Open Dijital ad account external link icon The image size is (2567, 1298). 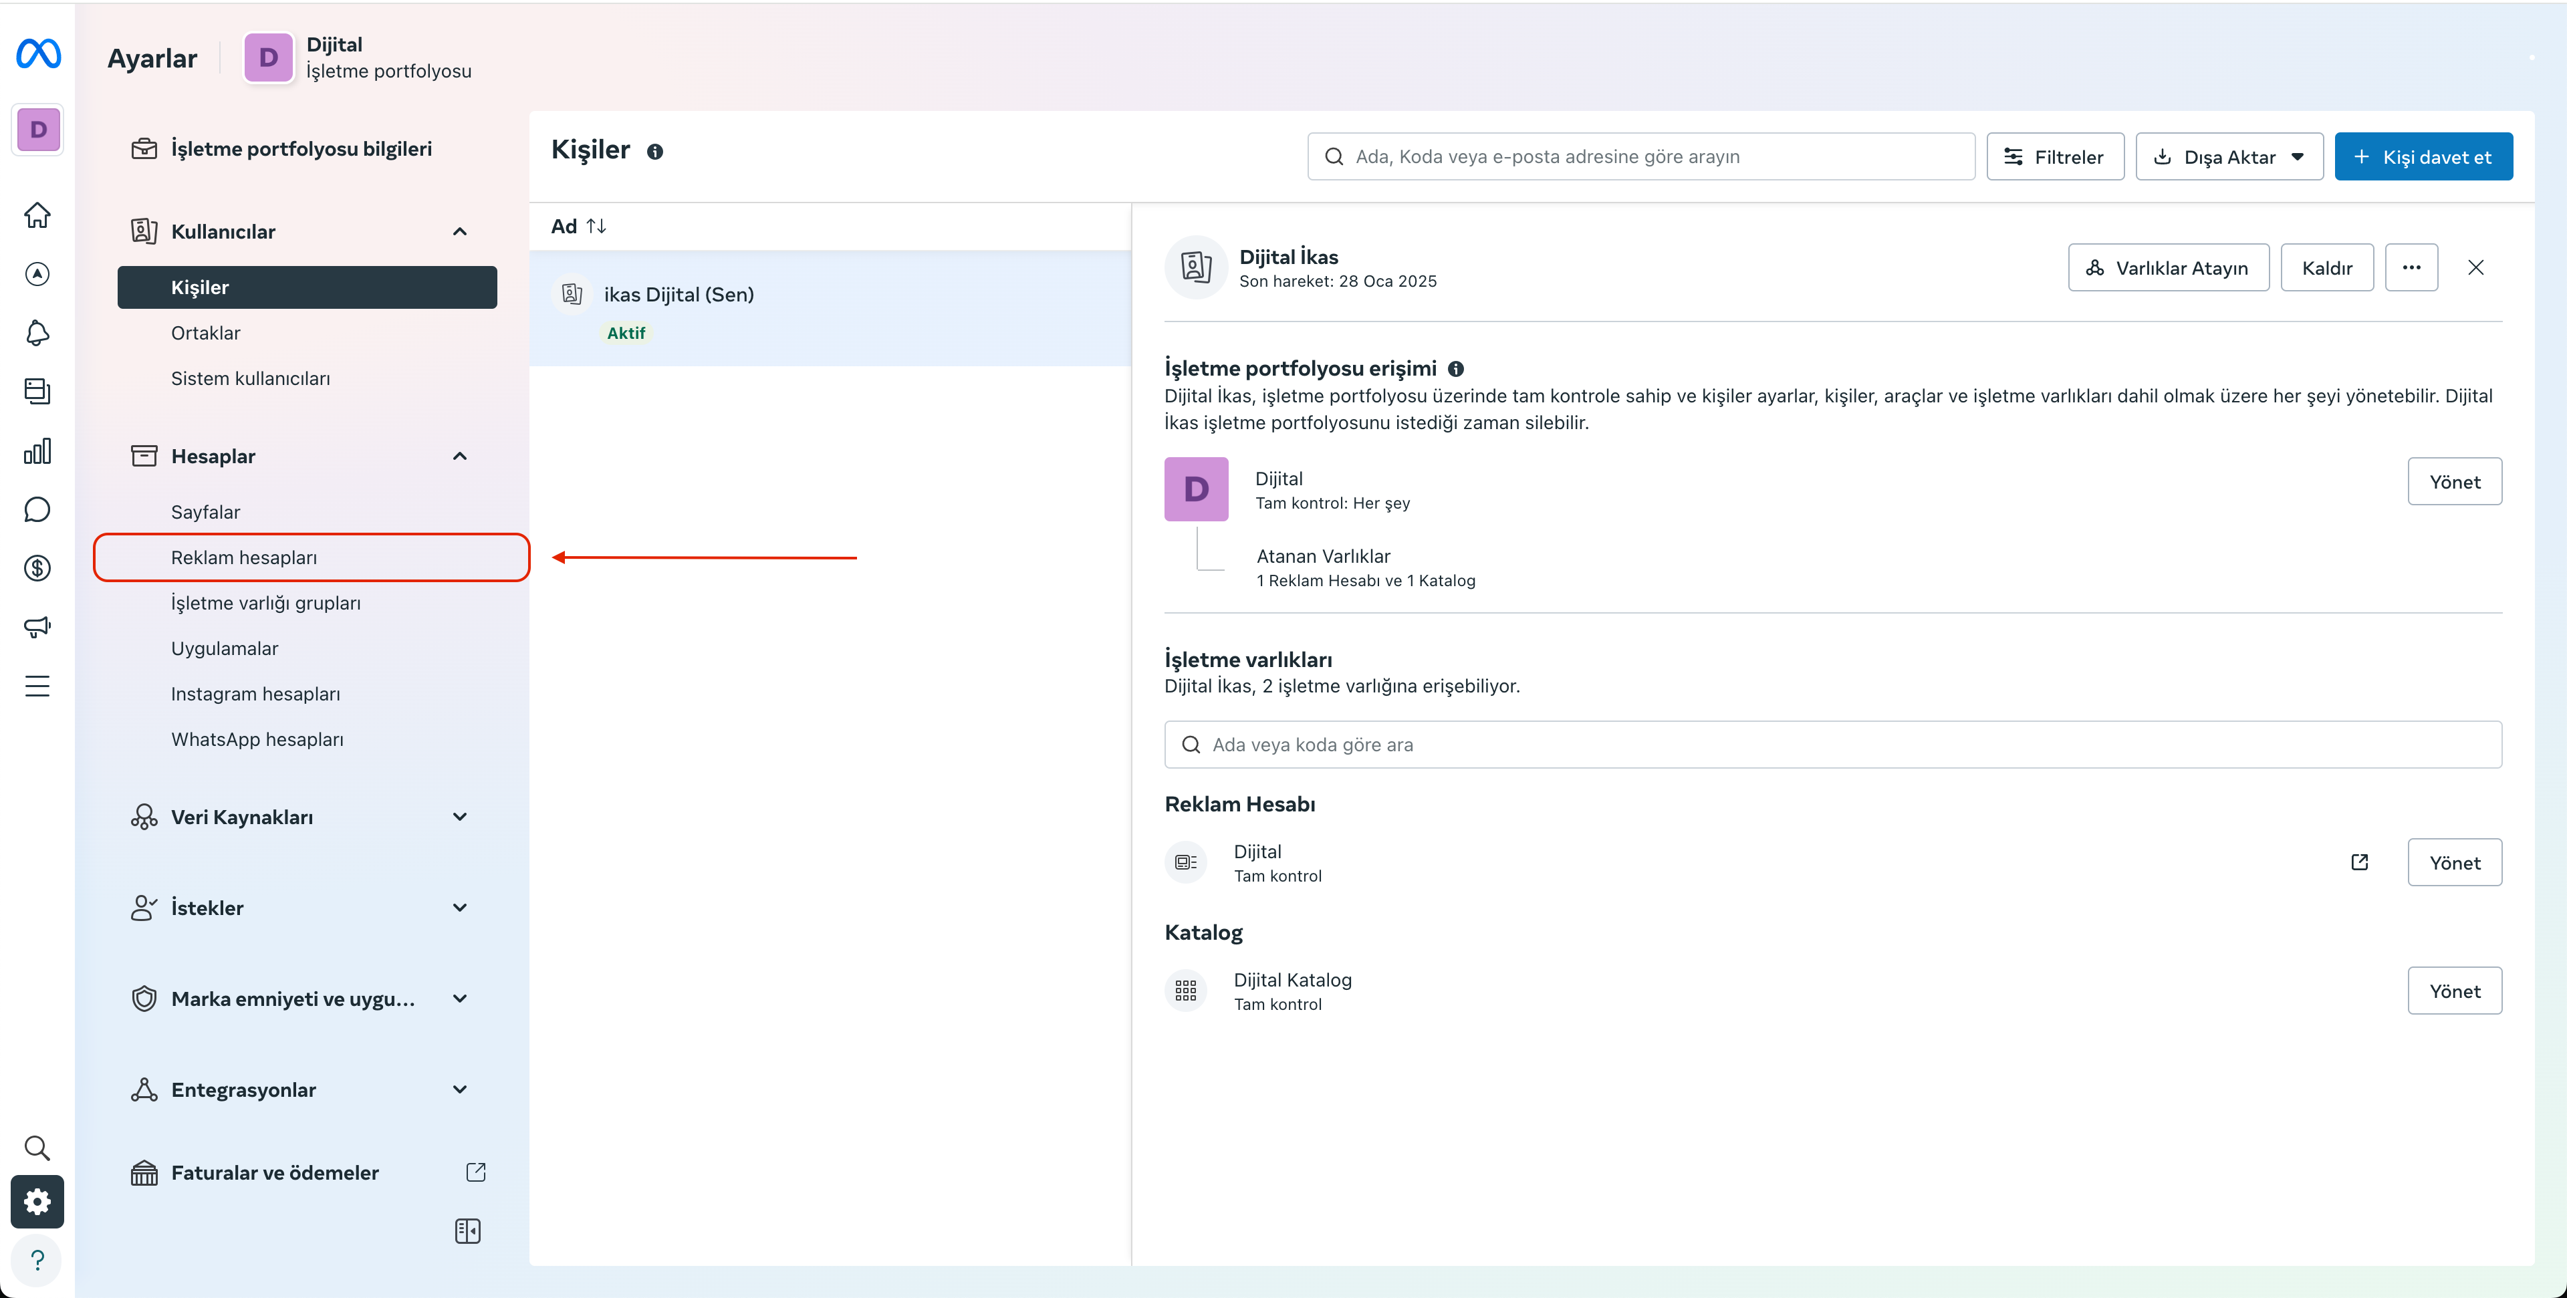(x=2360, y=863)
